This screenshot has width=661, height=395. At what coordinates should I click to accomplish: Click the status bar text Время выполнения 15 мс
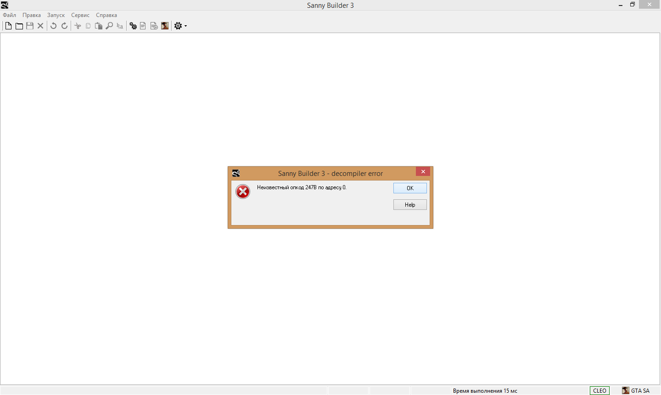[485, 391]
